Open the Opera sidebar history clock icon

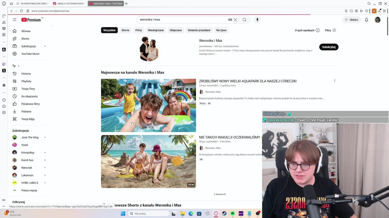[4, 100]
